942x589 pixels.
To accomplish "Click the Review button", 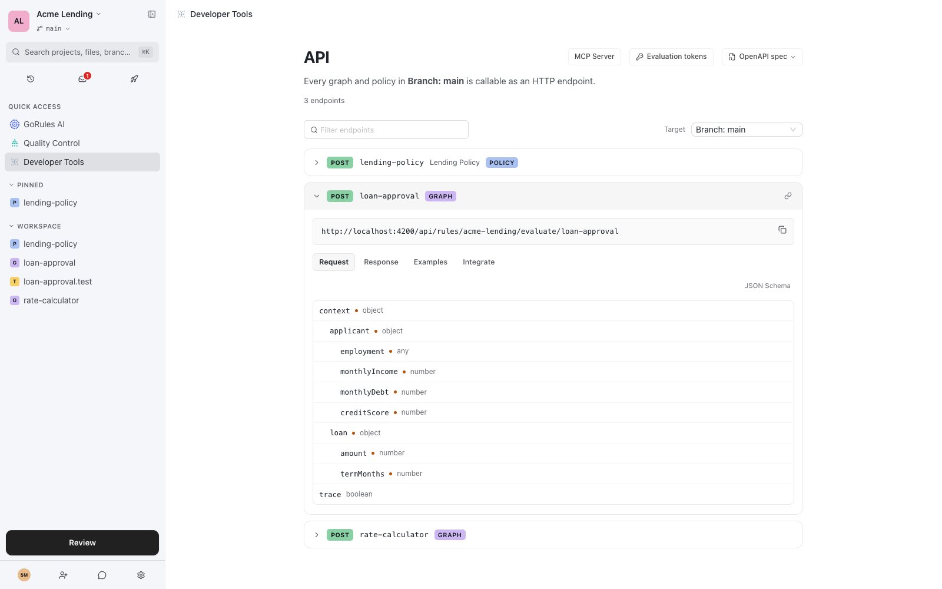I will [82, 542].
